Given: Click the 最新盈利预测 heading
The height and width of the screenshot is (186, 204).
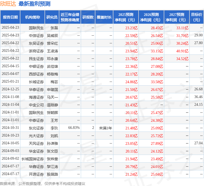Looking at the screenshot, I should (x=34, y=4).
